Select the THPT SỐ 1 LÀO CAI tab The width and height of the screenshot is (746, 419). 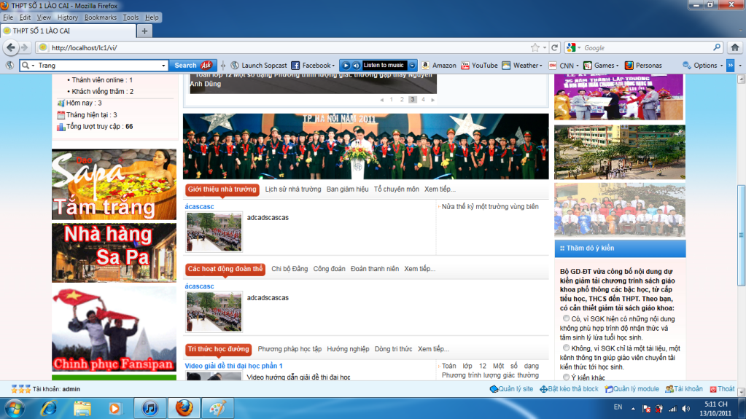[x=68, y=31]
